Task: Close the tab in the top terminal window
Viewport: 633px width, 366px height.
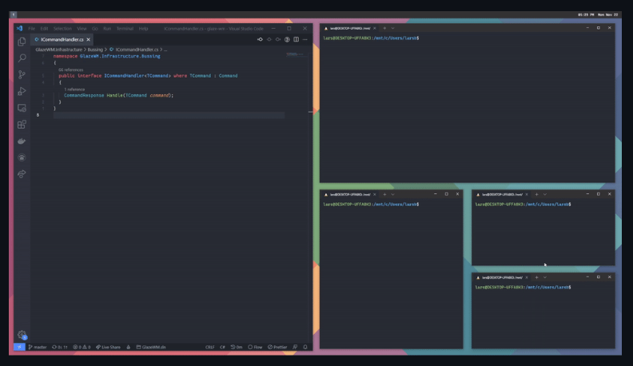Action: click(x=375, y=28)
